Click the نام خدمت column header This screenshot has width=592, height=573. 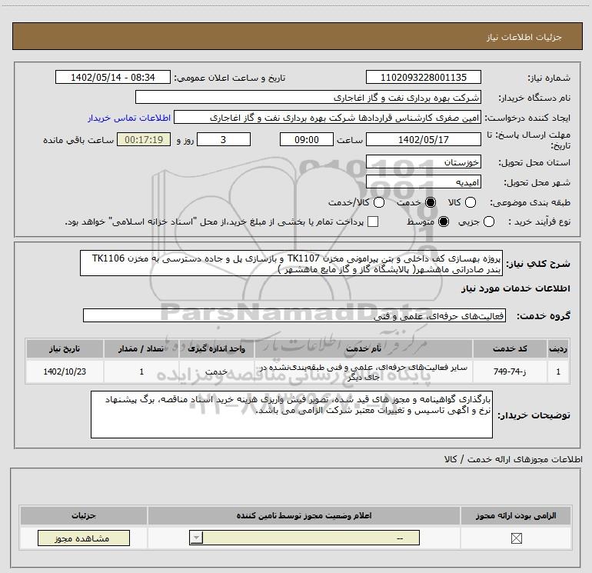(364, 348)
